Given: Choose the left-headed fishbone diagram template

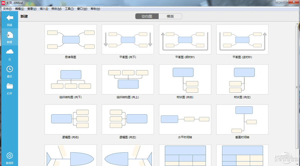Looking at the screenshot, I should 128,155.
